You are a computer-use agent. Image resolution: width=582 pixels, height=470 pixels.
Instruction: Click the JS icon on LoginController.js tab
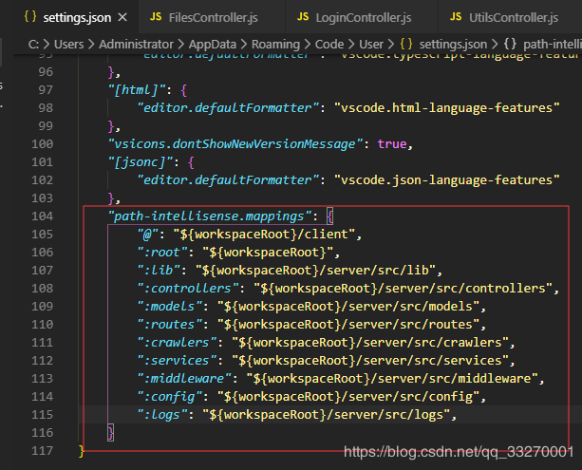pos(303,17)
